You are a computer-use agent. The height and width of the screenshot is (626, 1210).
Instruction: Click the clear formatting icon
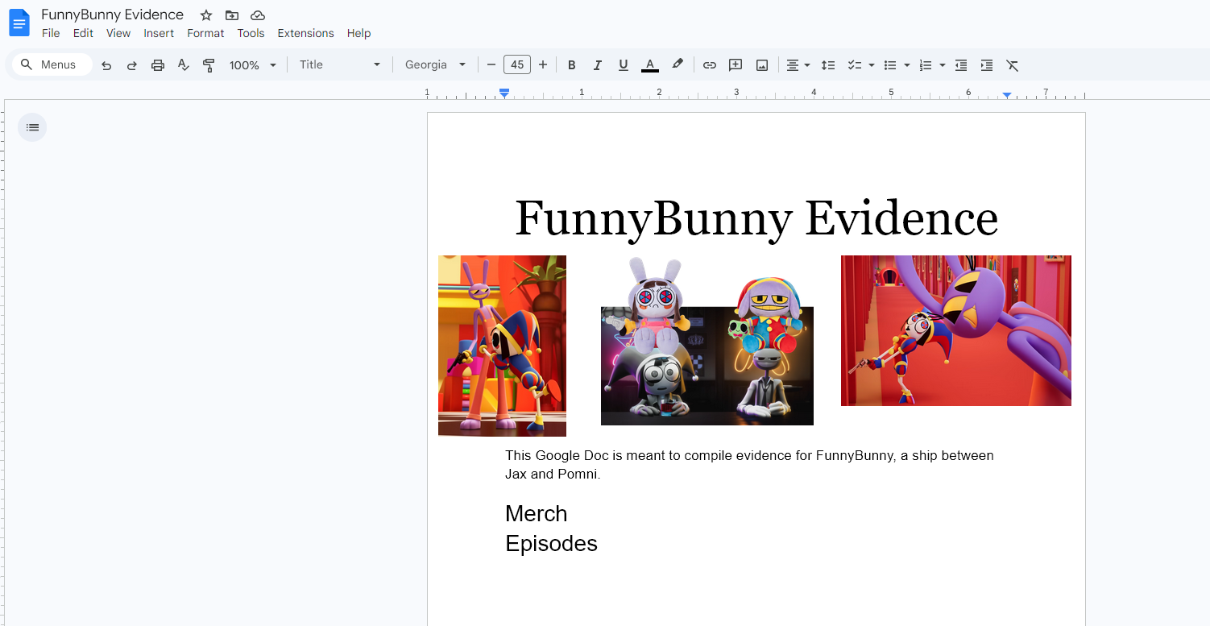tap(1013, 65)
